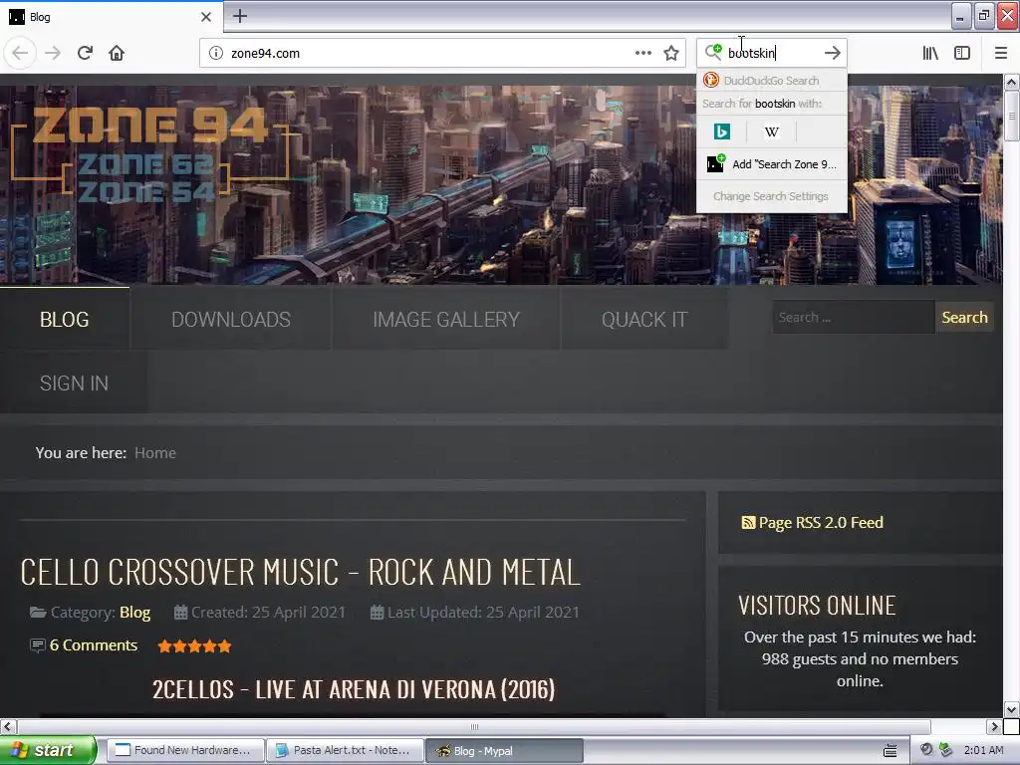Open the 6 Comments link

click(x=94, y=645)
